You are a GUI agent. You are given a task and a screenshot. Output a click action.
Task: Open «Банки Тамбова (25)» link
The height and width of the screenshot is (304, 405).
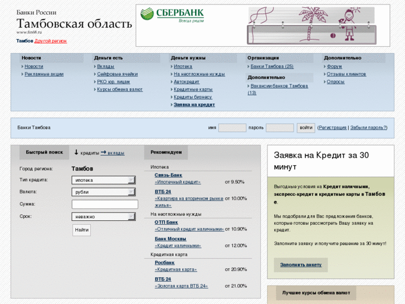272,66
